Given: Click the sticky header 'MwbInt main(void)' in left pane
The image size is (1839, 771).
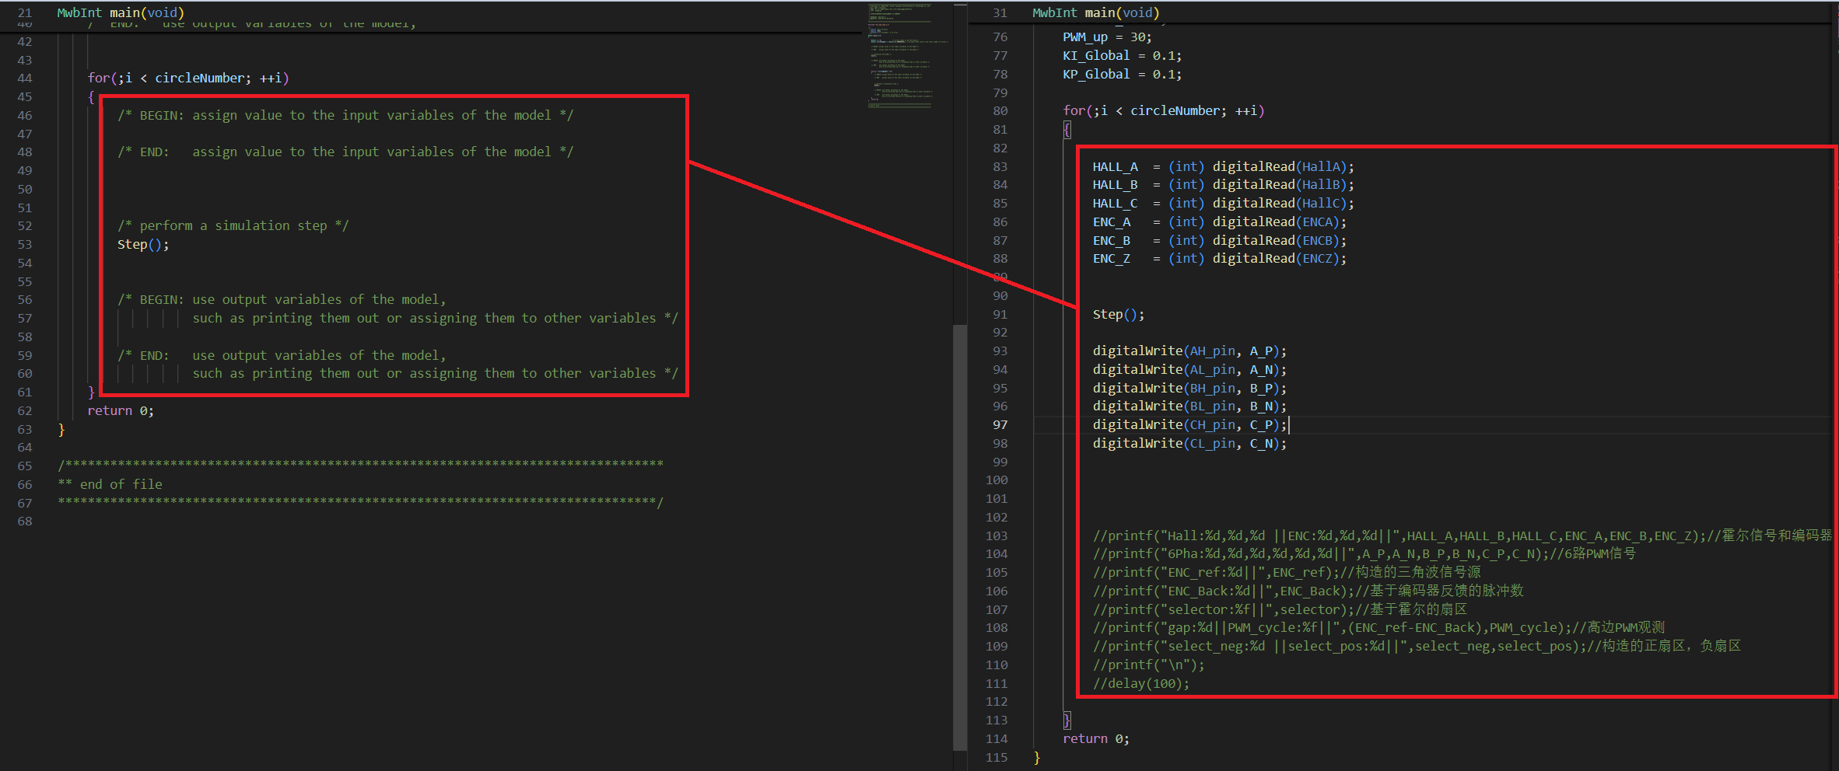Looking at the screenshot, I should pyautogui.click(x=121, y=12).
